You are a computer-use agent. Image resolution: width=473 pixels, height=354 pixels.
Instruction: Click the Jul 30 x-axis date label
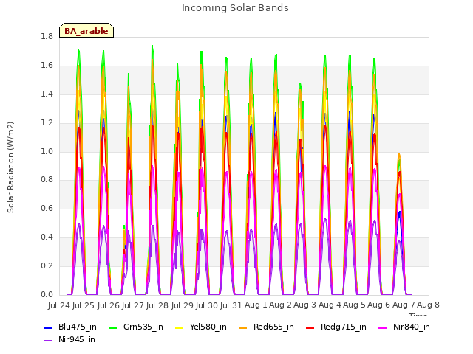coord(207,305)
